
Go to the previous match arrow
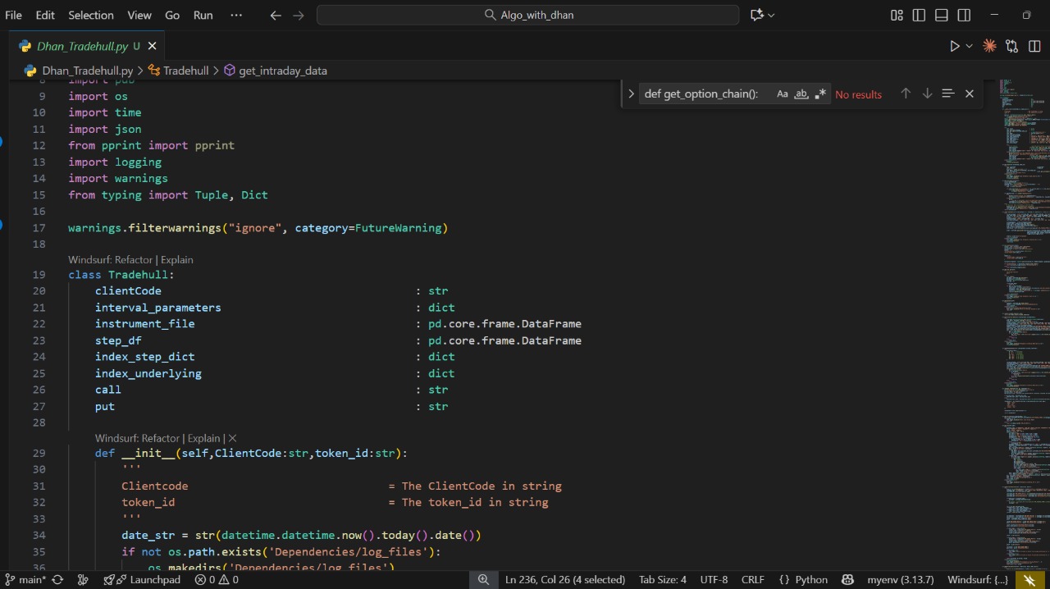[906, 94]
